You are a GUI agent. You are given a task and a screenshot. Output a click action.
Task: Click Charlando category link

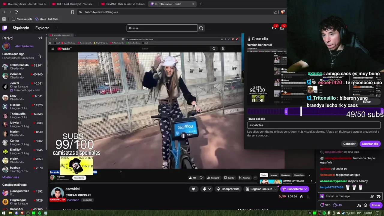click(x=72, y=200)
